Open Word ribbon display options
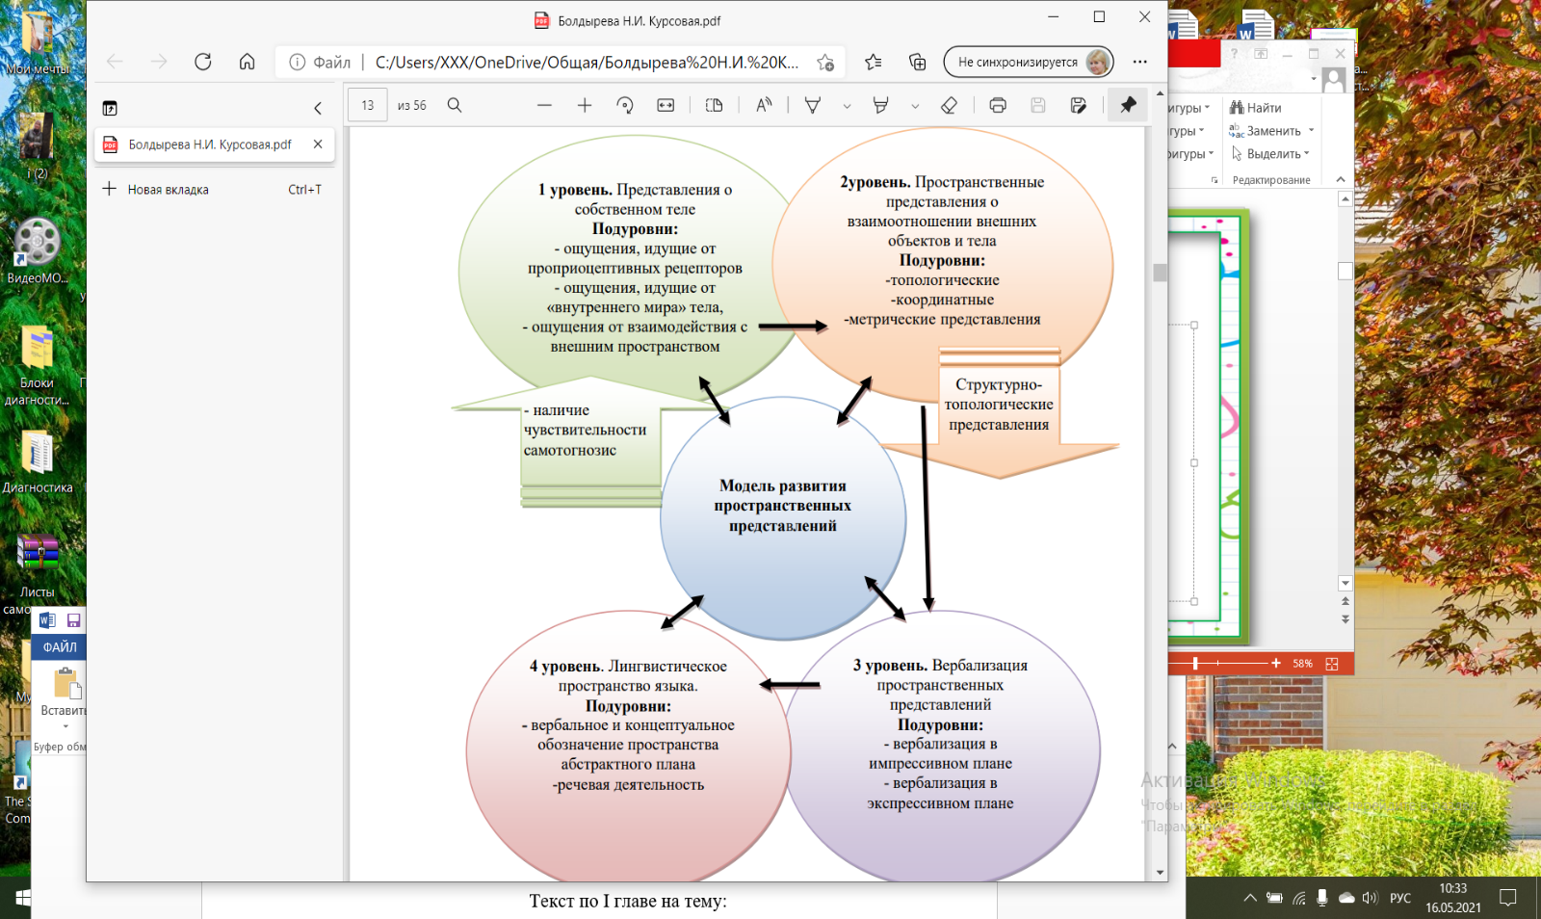Image resolution: width=1541 pixels, height=919 pixels. point(1261,54)
